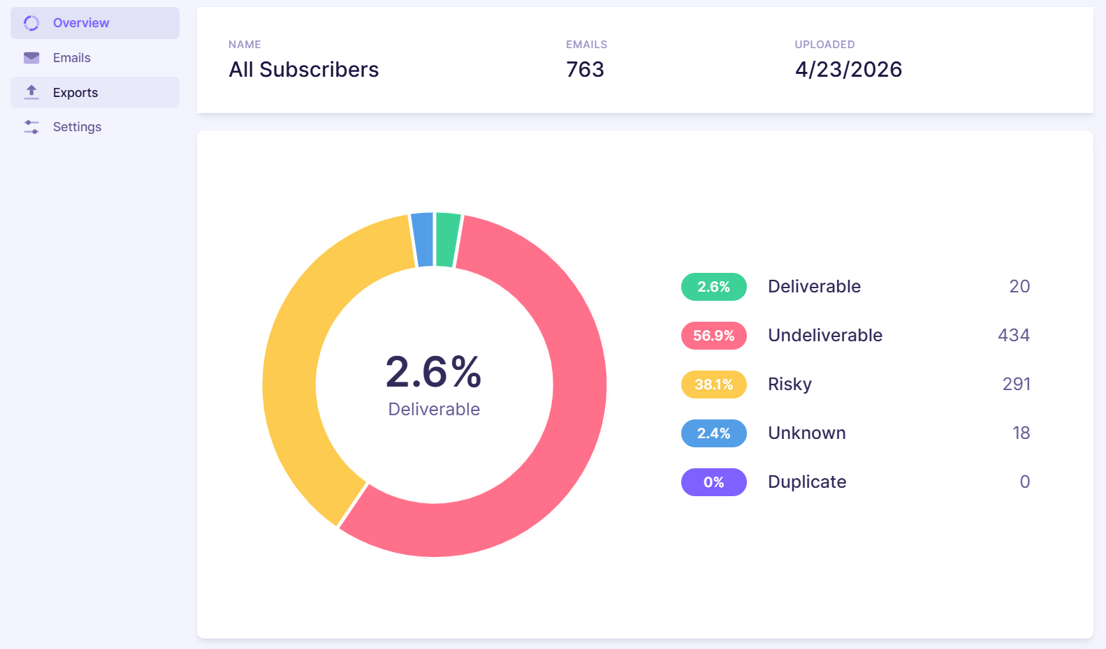Open Settings from the sidebar
The height and width of the screenshot is (649, 1106).
tap(95, 127)
